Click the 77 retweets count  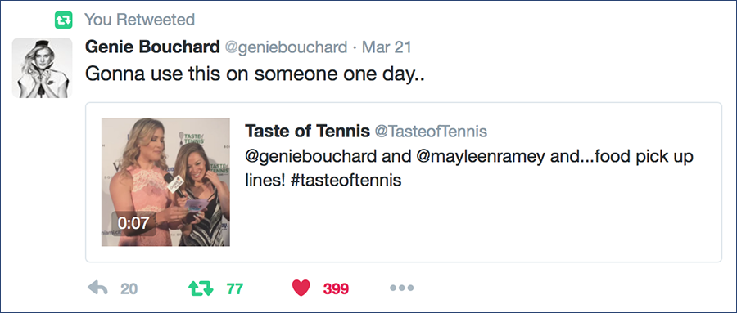pos(234,289)
